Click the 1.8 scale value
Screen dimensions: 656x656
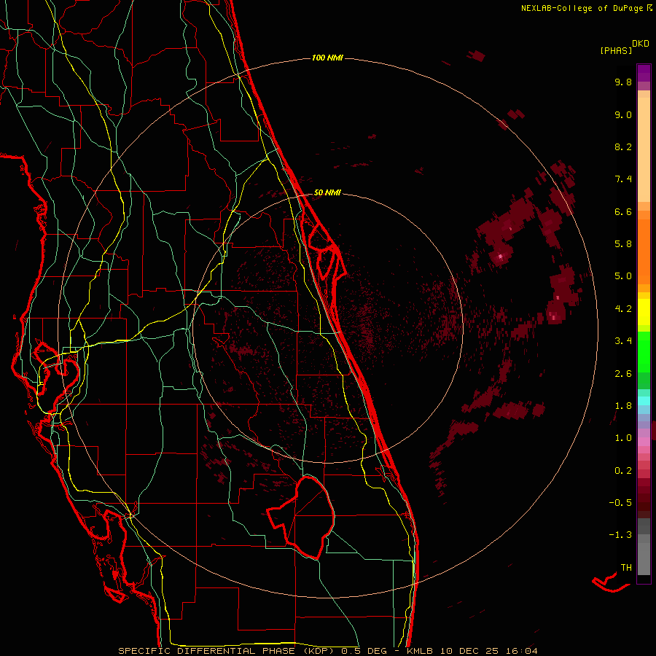tap(623, 406)
